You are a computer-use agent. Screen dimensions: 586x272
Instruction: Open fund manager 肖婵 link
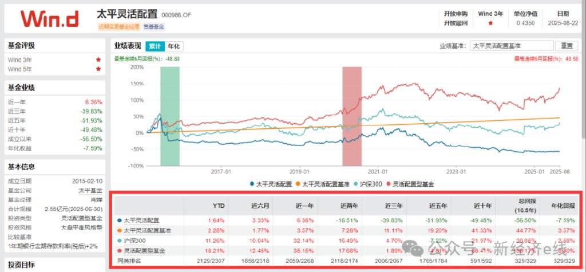96,200
